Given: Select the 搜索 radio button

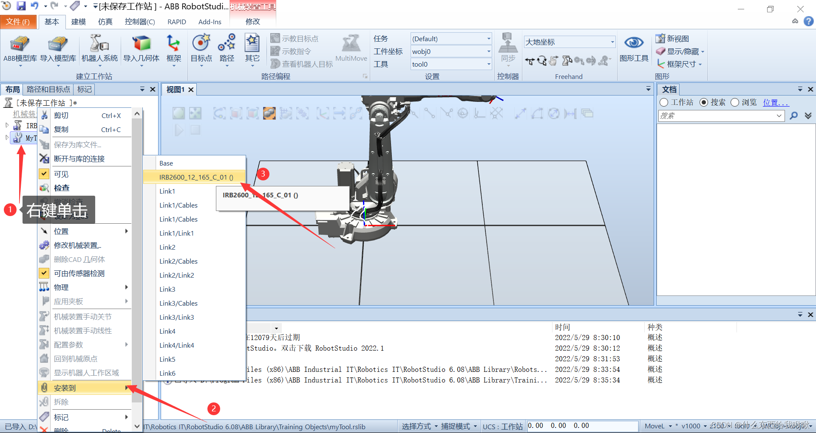Looking at the screenshot, I should coord(704,102).
